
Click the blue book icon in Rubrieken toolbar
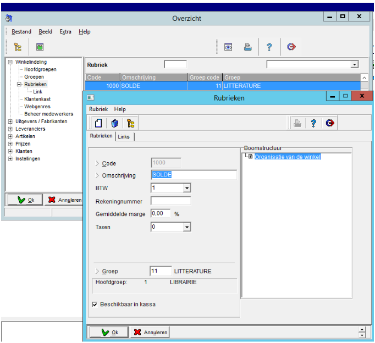pos(114,123)
